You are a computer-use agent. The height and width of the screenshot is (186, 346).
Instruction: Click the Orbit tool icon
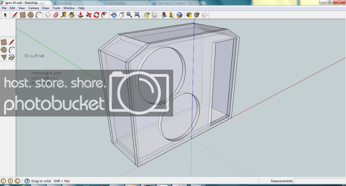(x=114, y=15)
